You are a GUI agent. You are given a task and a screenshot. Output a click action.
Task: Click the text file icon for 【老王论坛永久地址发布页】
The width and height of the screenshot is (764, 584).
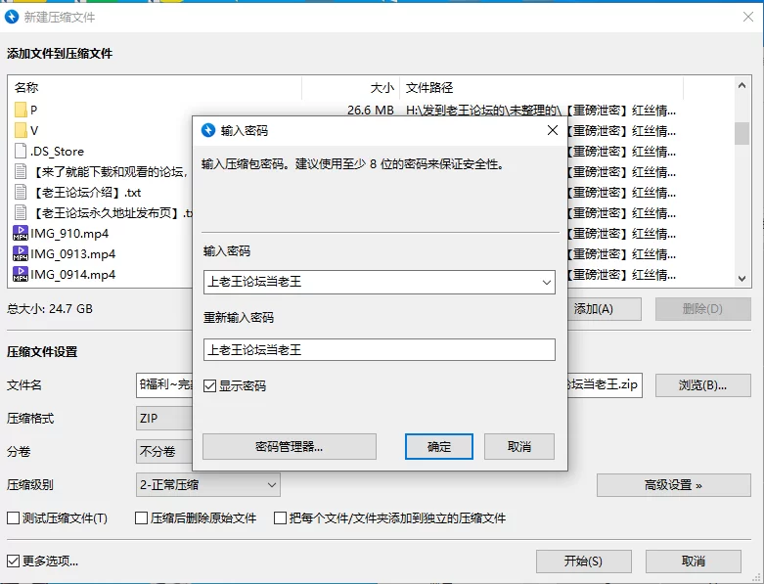click(21, 212)
